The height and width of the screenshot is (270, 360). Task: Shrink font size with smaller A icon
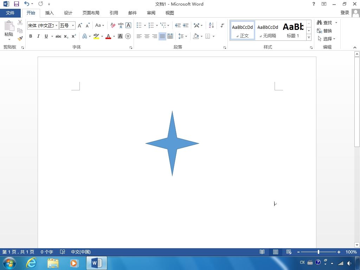[x=88, y=25]
